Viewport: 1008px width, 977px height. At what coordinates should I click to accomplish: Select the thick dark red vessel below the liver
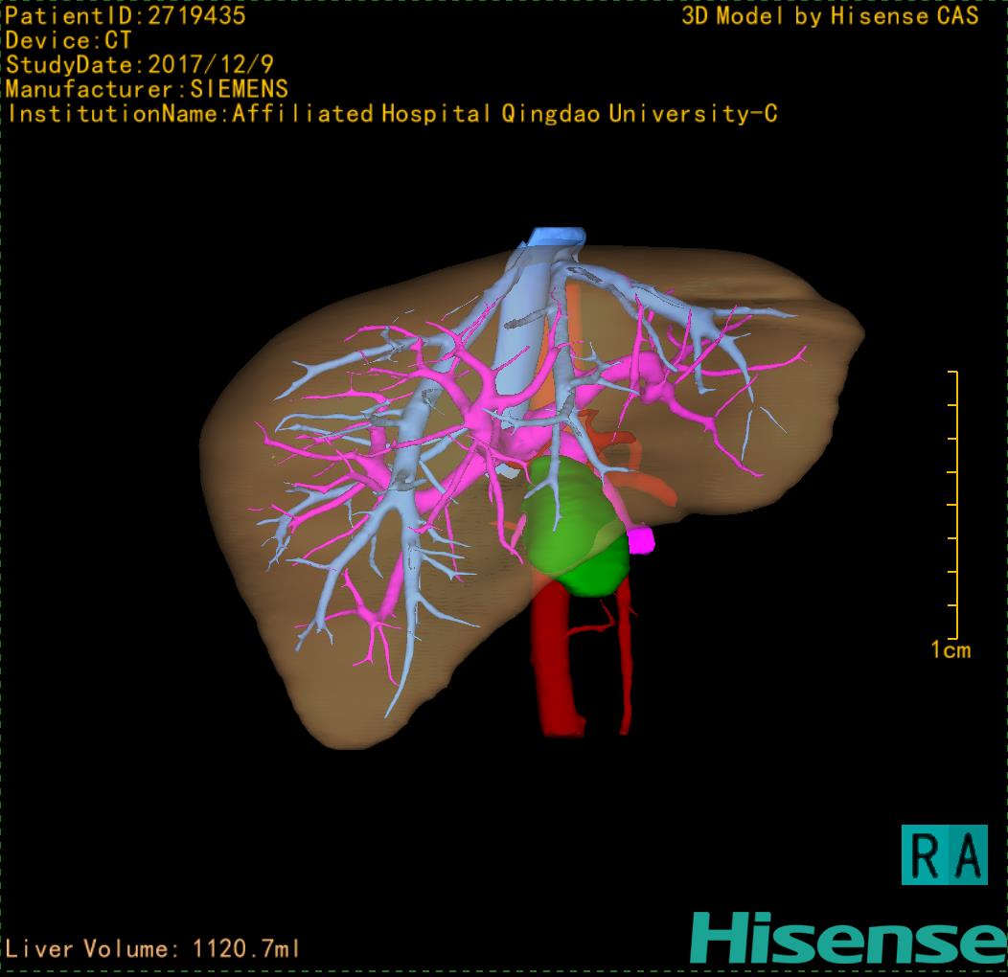(x=556, y=661)
